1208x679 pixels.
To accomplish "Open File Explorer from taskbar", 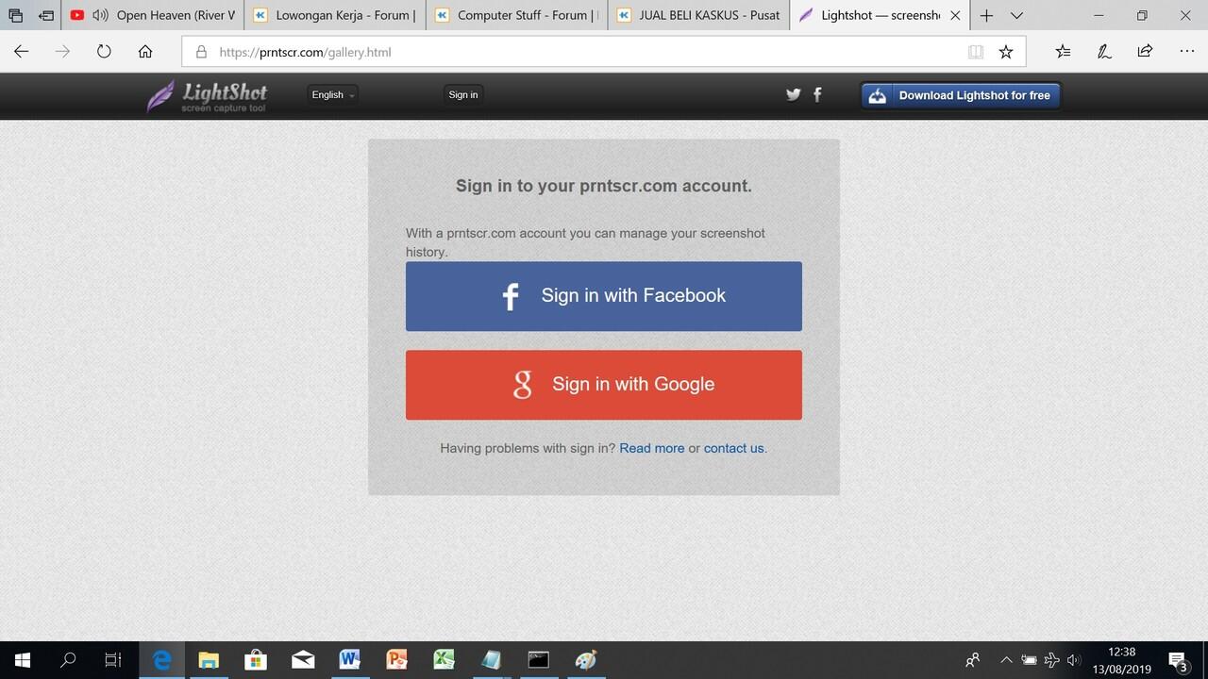I will [209, 660].
